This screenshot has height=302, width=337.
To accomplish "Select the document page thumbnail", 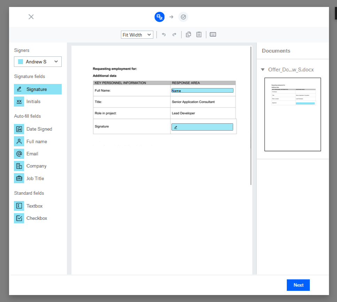I will pos(292,114).
